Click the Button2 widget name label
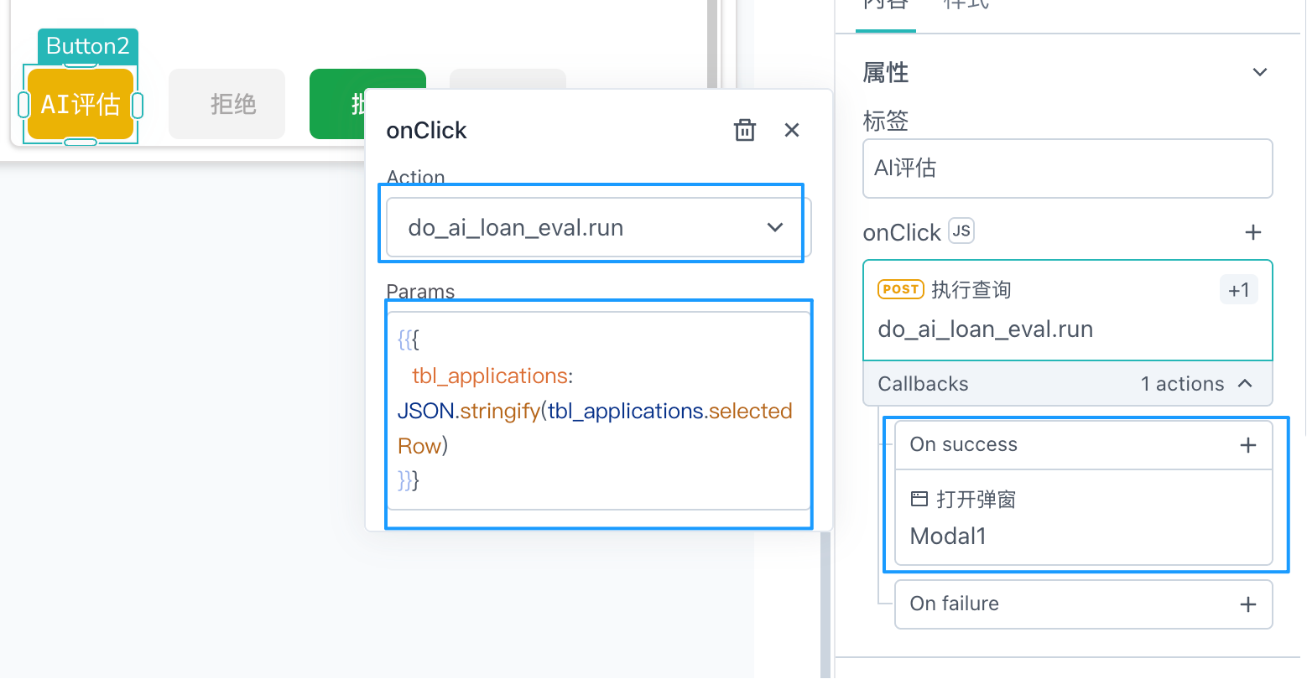This screenshot has height=679, width=1307. pos(88,46)
